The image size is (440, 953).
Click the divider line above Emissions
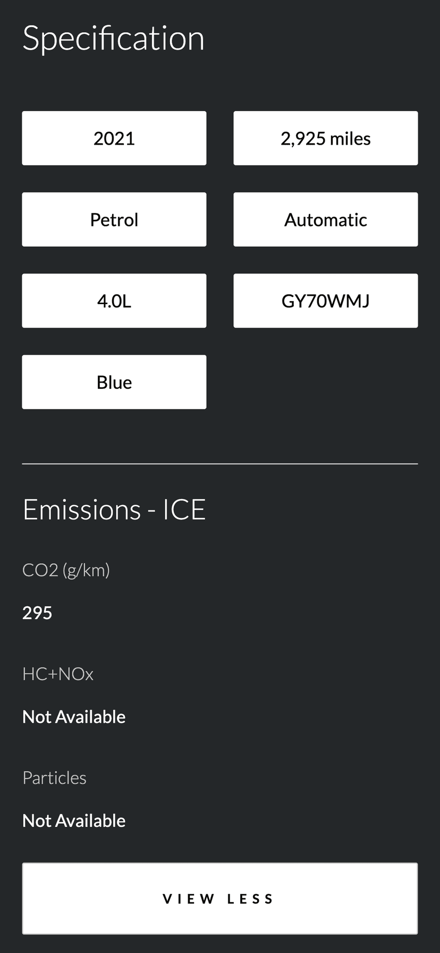point(220,464)
